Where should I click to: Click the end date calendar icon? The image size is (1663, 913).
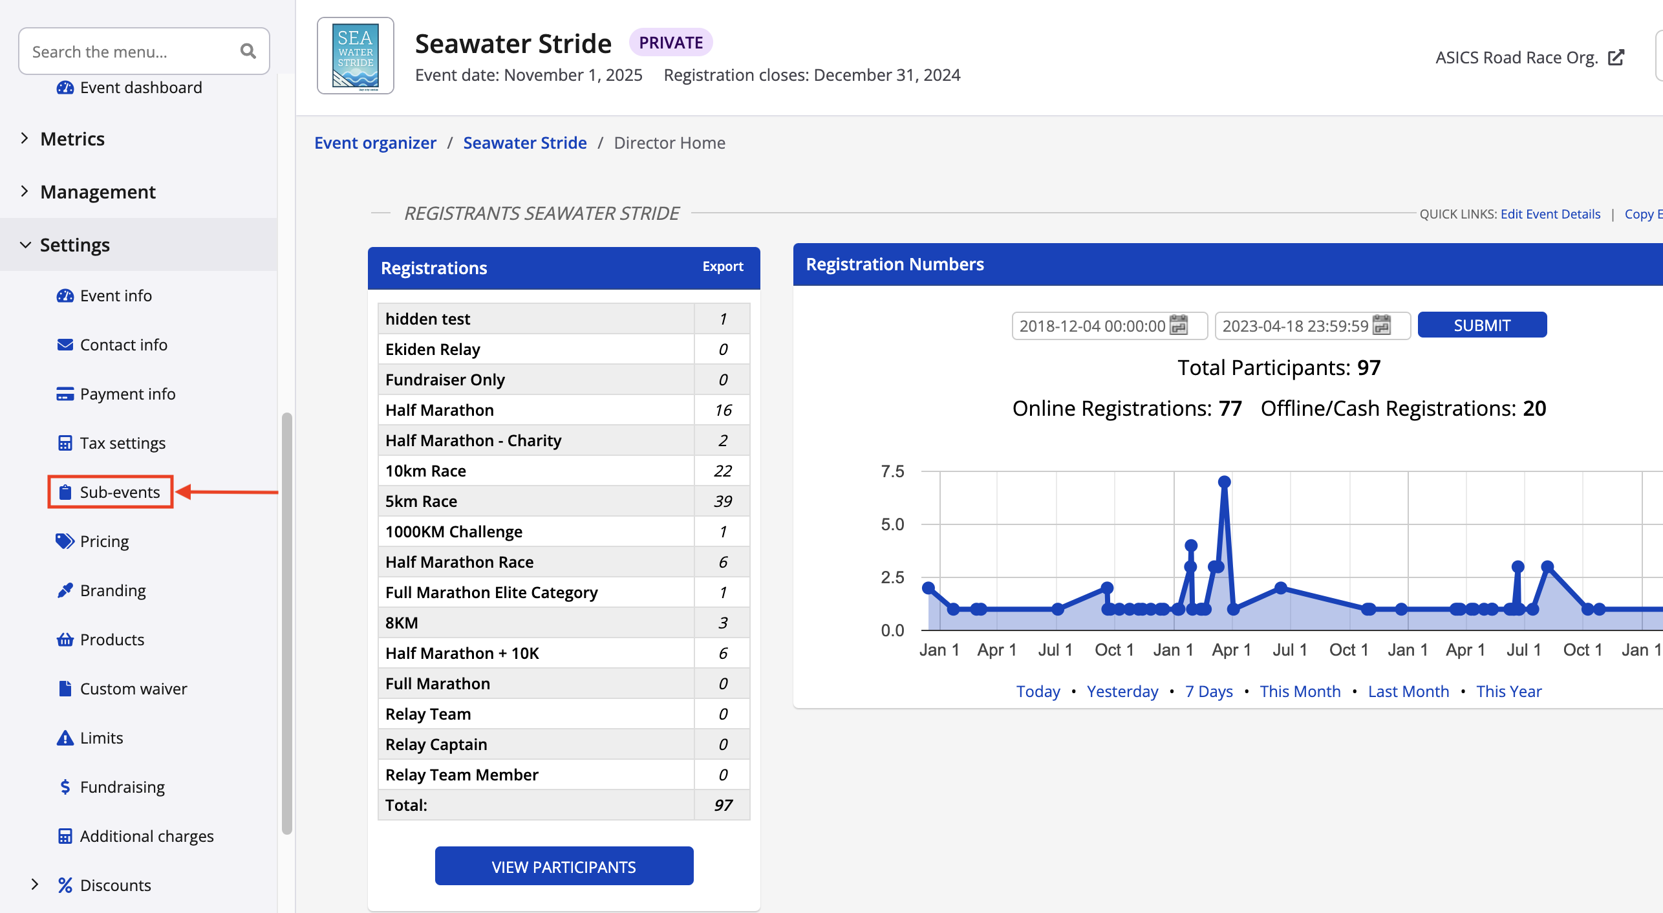[x=1382, y=325]
